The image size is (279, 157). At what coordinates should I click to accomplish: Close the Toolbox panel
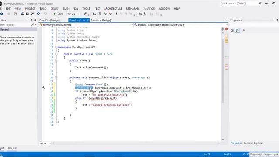pyautogui.click(x=35, y=20)
